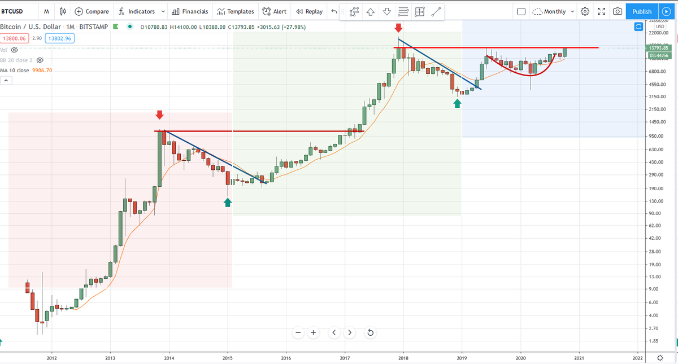This screenshot has height=364, width=678.
Task: Reset the chart view
Action: pos(370,332)
